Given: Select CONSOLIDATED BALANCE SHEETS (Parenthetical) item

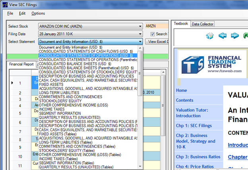Looking at the screenshot, I should 88,68.
